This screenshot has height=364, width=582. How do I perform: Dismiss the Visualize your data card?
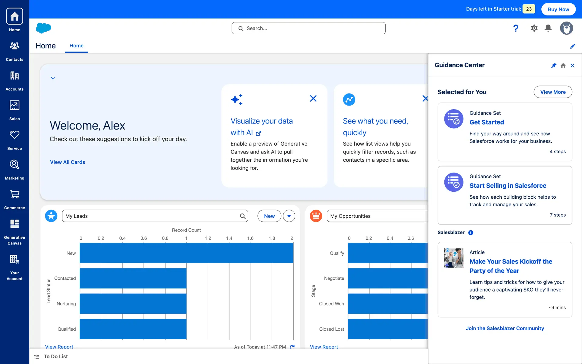tap(313, 99)
